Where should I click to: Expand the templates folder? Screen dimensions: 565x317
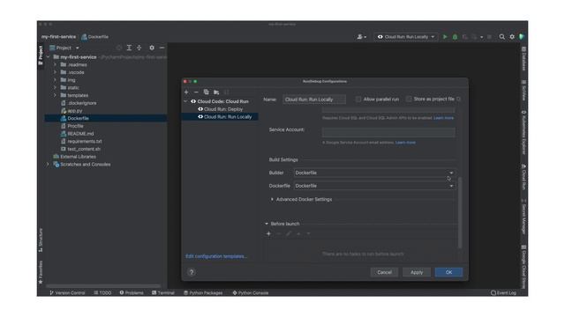pyautogui.click(x=55, y=95)
